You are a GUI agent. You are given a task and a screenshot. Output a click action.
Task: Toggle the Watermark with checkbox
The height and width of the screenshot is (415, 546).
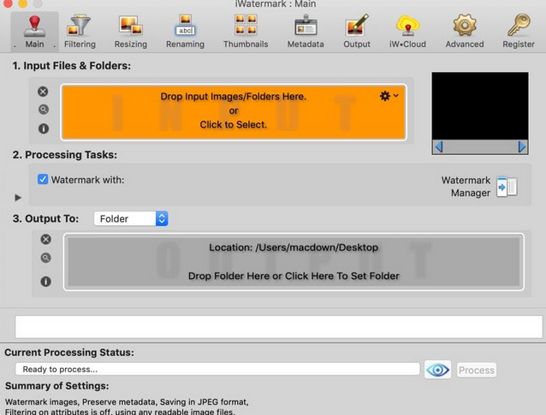click(43, 180)
